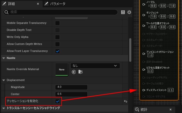Collapse the Nanite section
Viewport: 182px width, 113px height.
point(4,58)
